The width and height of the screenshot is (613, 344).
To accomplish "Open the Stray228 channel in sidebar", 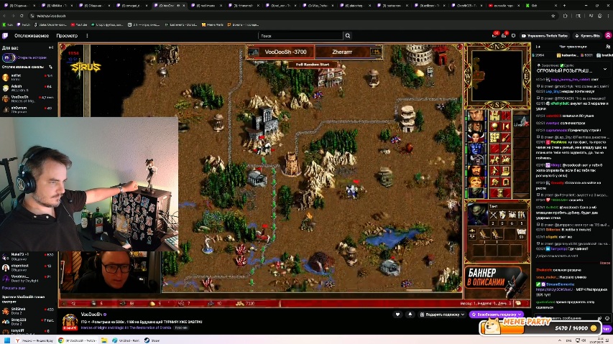I will 27,321.
